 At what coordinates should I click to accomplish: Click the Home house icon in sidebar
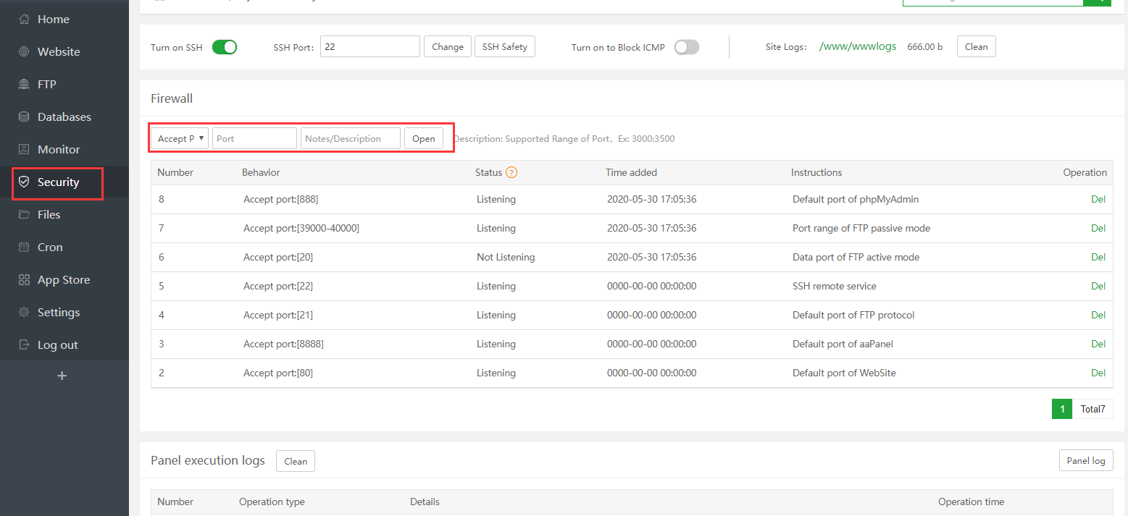[x=24, y=20]
